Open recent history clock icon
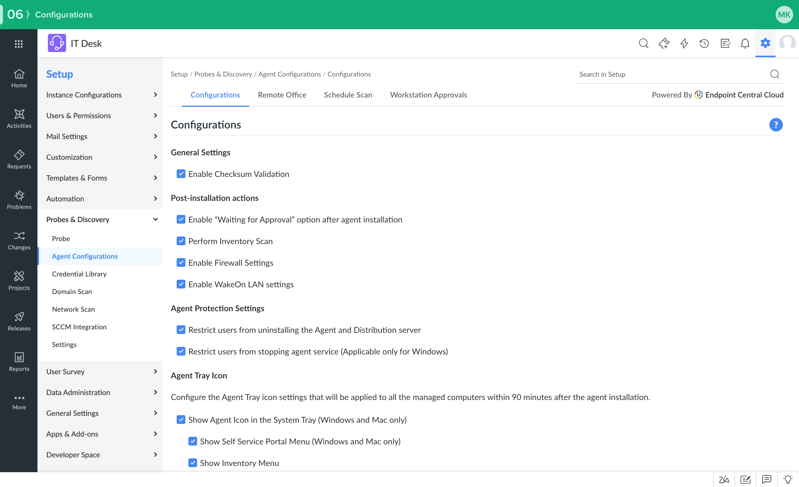The height and width of the screenshot is (487, 799). click(x=704, y=43)
